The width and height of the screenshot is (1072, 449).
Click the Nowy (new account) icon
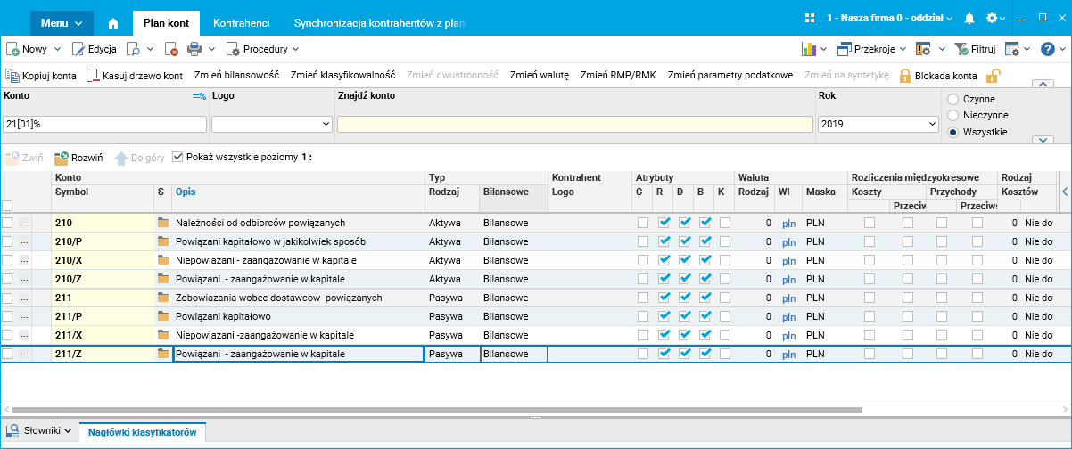coord(13,49)
